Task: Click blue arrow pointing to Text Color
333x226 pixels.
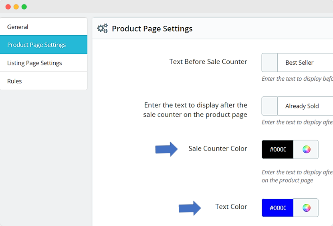Action: pyautogui.click(x=190, y=208)
